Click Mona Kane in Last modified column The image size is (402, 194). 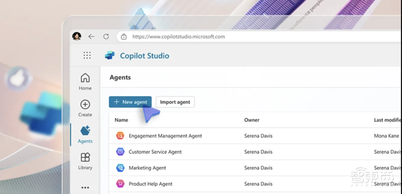(387, 136)
